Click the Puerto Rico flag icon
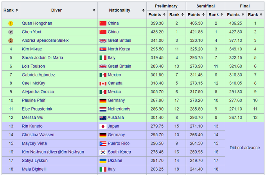 [103, 143]
